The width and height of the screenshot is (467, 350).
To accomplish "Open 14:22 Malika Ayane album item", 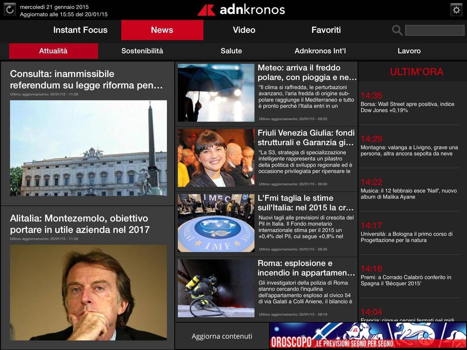I will (x=409, y=189).
